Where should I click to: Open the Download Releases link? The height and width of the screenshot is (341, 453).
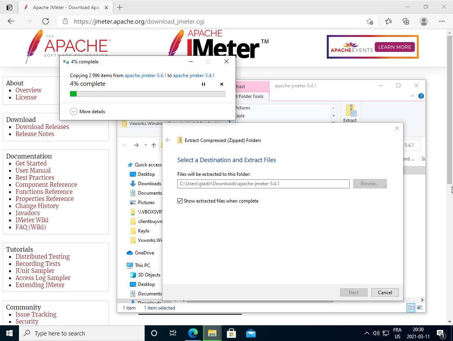click(42, 127)
